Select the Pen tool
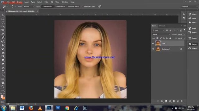This screenshot has width=199, height=111. 3,68
